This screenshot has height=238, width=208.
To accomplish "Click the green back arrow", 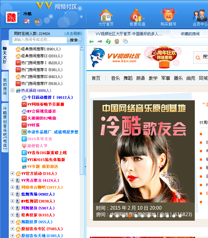I will point(91,42).
